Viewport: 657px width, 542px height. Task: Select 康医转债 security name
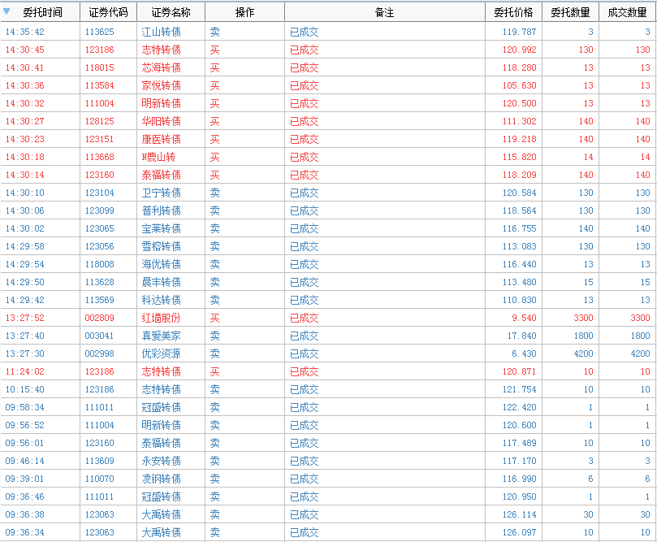tap(162, 139)
